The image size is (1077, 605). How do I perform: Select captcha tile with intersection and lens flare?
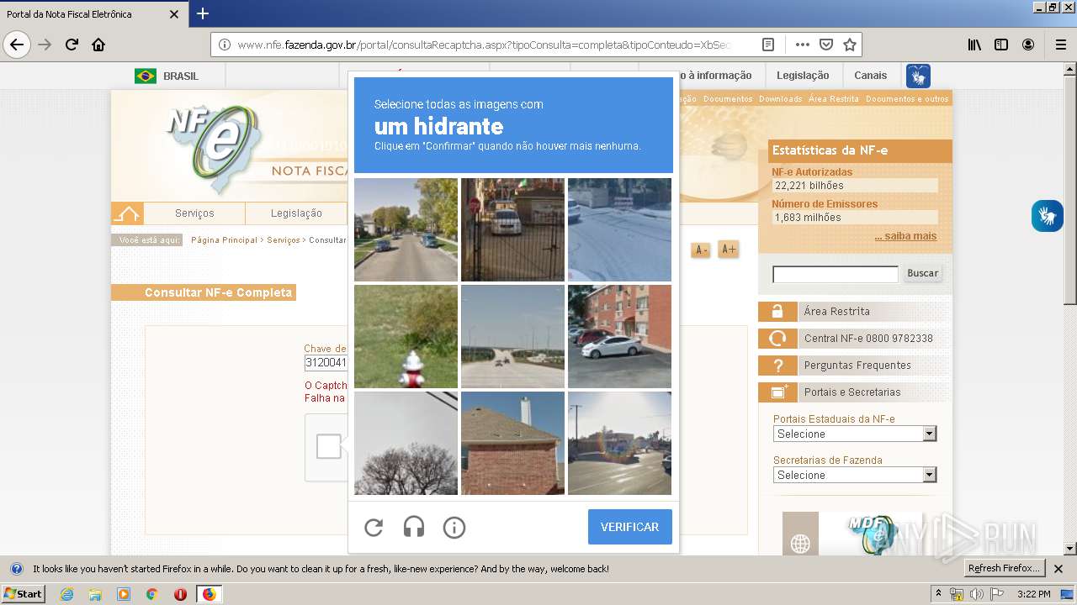pos(619,443)
